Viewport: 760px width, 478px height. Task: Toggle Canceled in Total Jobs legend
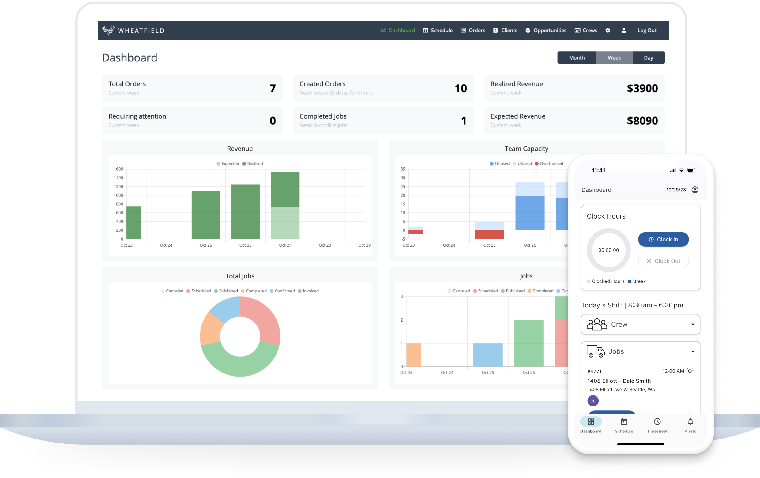coord(172,291)
